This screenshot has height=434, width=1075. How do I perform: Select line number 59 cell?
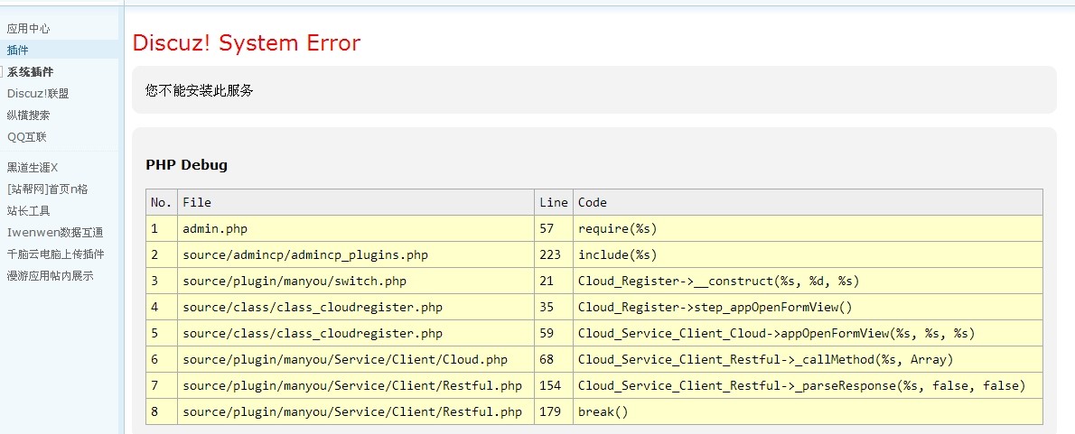(x=554, y=333)
